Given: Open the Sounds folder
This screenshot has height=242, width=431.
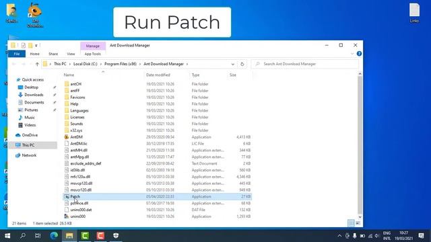Looking at the screenshot, I should click(76, 124).
